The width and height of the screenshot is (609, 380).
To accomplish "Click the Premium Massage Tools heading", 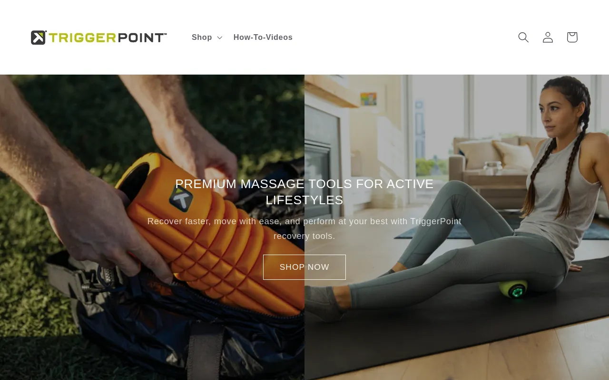I will (x=304, y=192).
